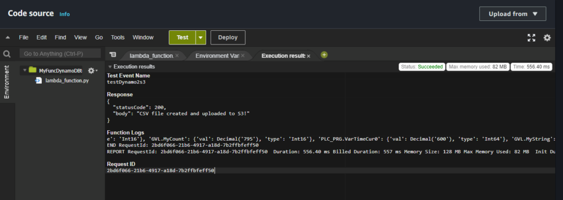The width and height of the screenshot is (563, 200).
Task: Add a new tab with green plus icon
Action: [324, 55]
